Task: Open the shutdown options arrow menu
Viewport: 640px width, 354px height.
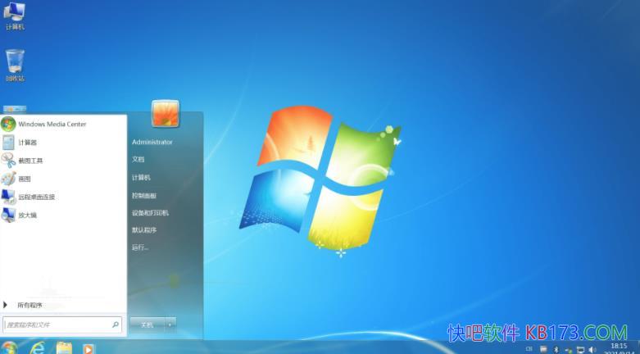Action: point(170,324)
